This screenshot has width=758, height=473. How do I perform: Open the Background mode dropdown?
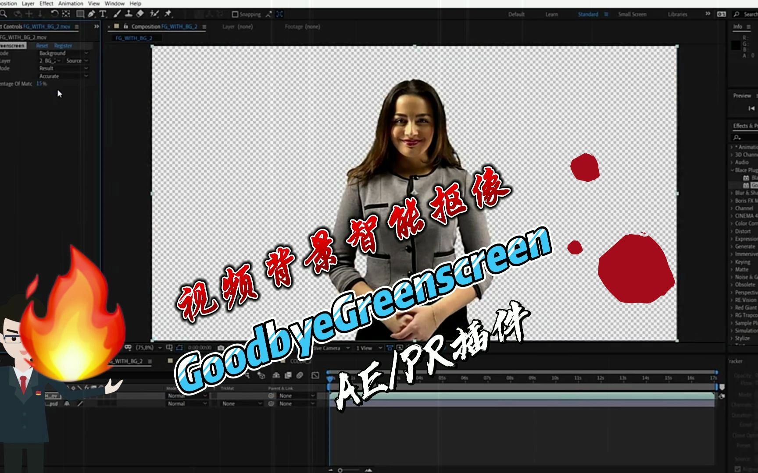(64, 53)
